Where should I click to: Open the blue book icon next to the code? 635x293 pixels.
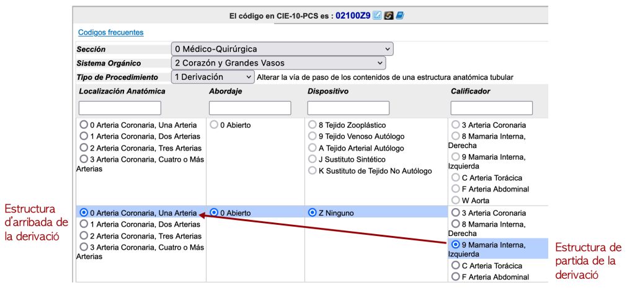(400, 15)
